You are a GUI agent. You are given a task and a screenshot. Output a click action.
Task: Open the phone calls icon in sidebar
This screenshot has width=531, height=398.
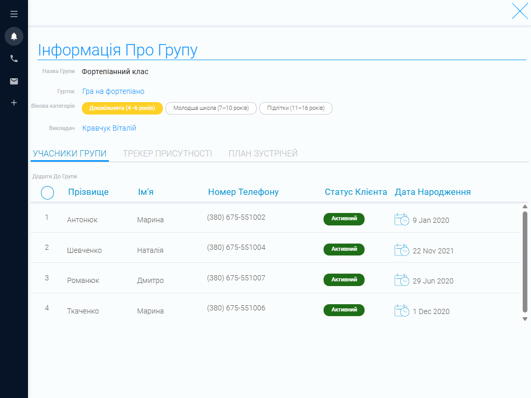[x=14, y=59]
